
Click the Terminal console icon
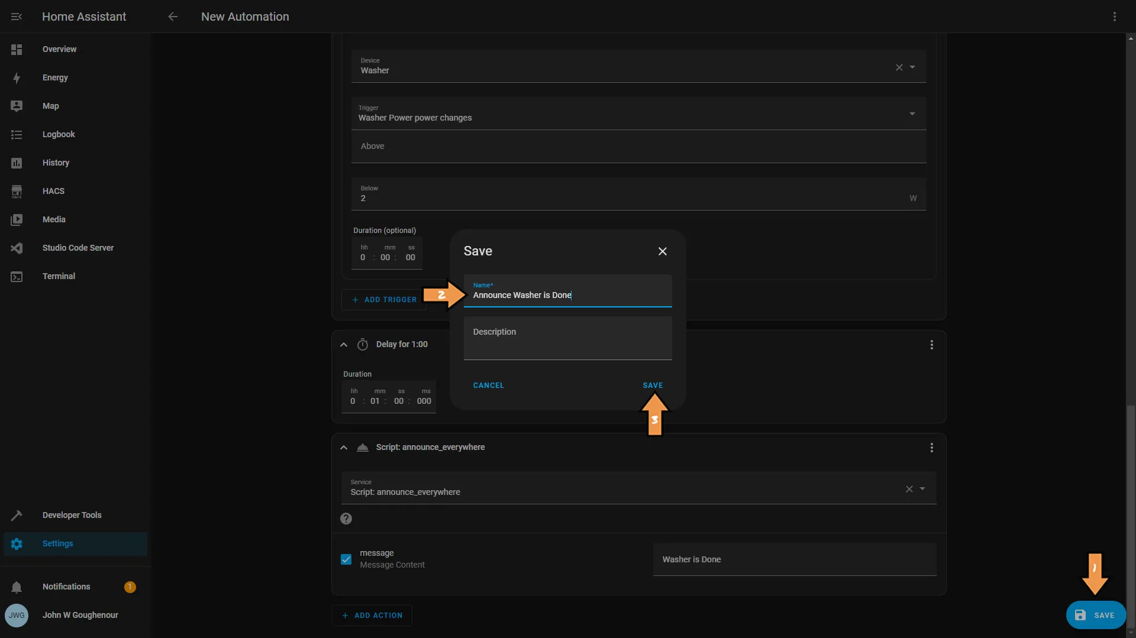coord(17,276)
